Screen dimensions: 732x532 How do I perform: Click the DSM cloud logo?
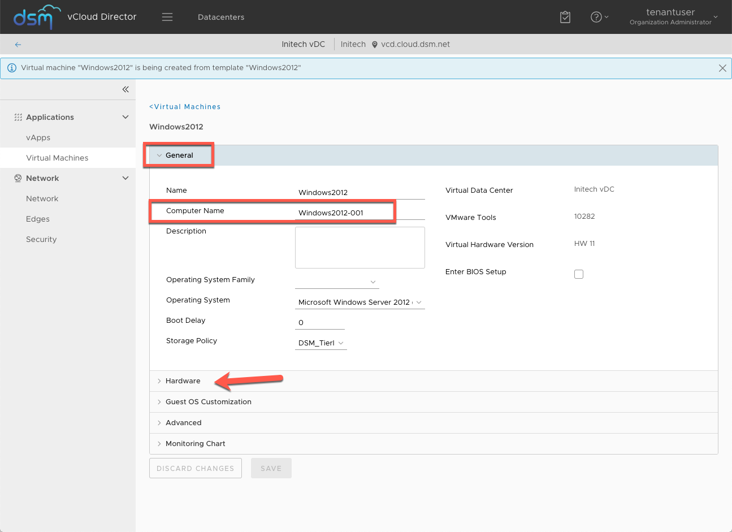click(37, 17)
